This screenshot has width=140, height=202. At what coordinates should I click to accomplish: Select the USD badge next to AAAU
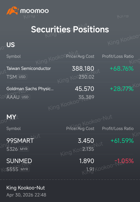click(x=25, y=97)
